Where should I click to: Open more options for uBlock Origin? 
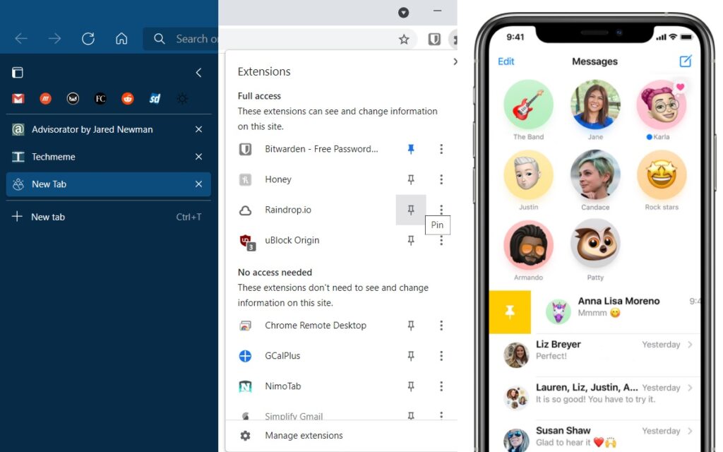441,240
